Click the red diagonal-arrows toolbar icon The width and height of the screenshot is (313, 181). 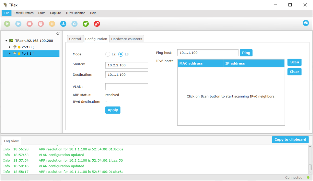coord(97,24)
